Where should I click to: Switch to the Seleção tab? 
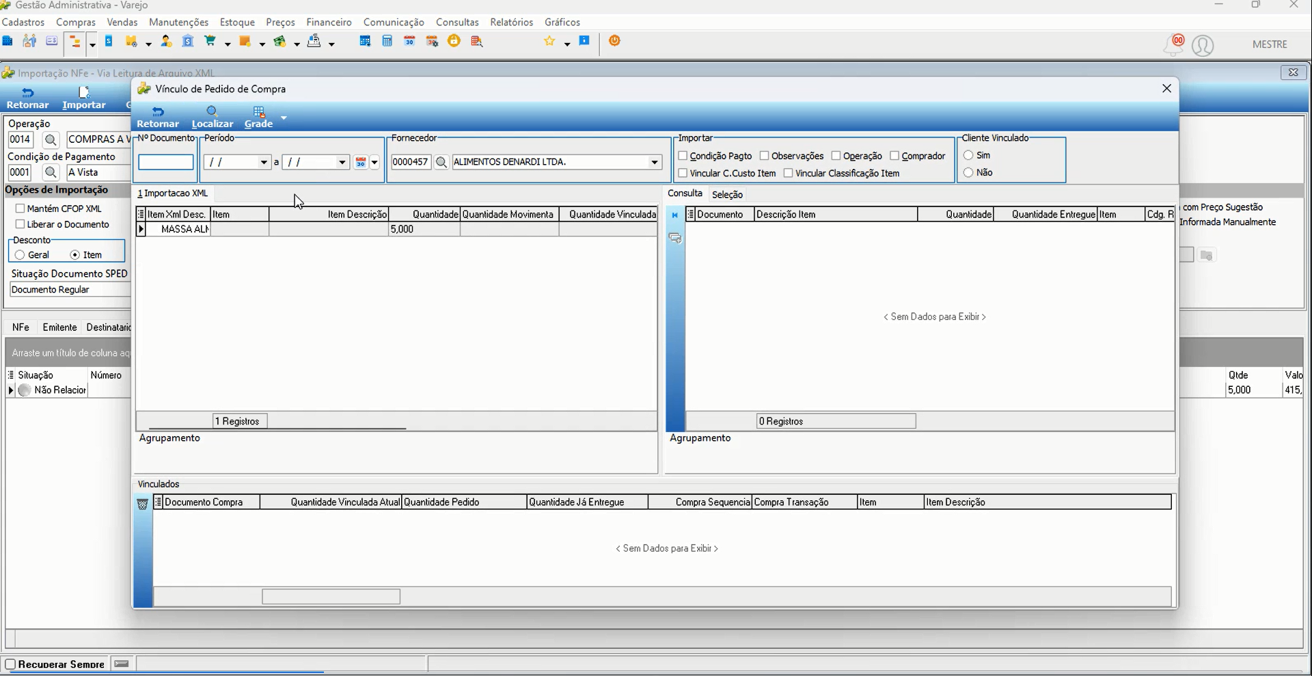tap(727, 195)
